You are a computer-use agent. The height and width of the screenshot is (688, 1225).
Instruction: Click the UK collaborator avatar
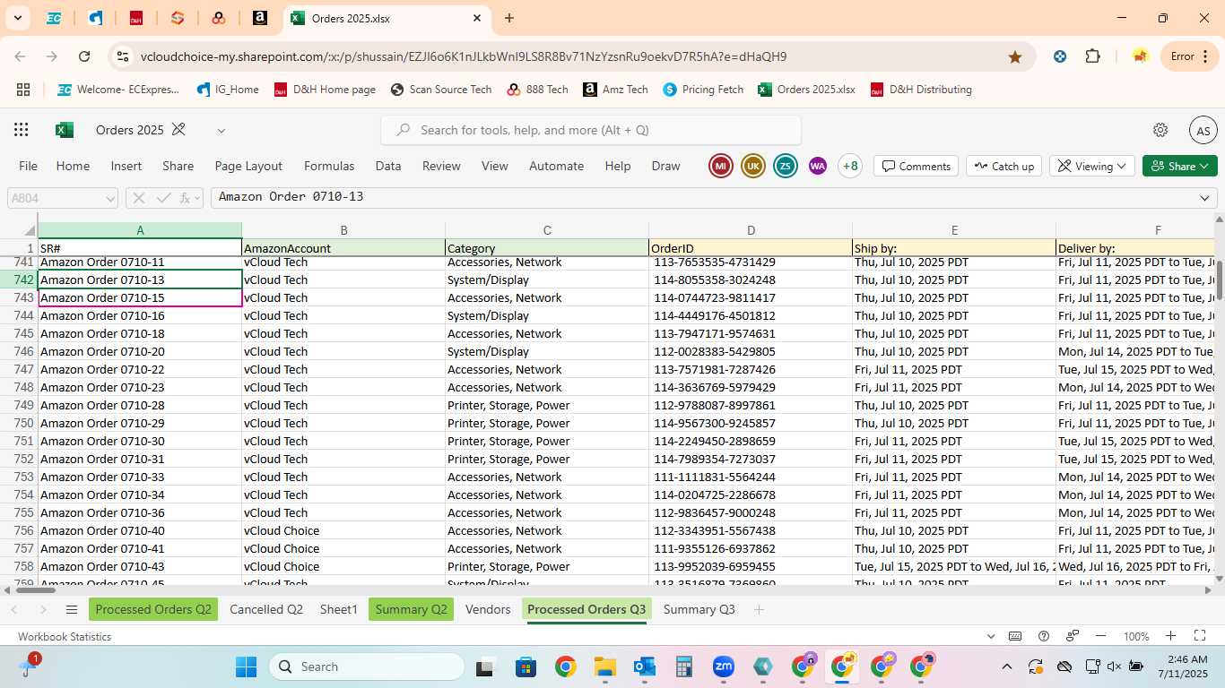[753, 166]
